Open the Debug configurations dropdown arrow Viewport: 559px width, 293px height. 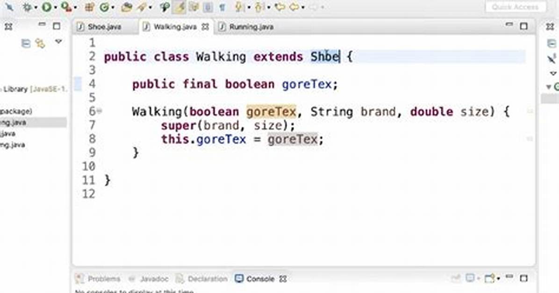coord(36,7)
